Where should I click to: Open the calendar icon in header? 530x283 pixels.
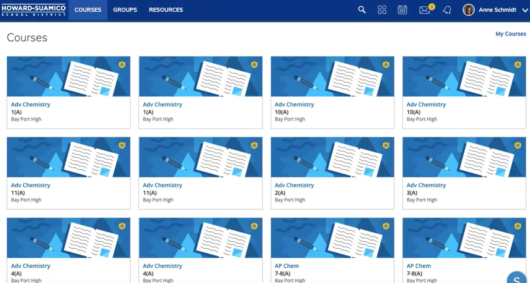pyautogui.click(x=402, y=10)
